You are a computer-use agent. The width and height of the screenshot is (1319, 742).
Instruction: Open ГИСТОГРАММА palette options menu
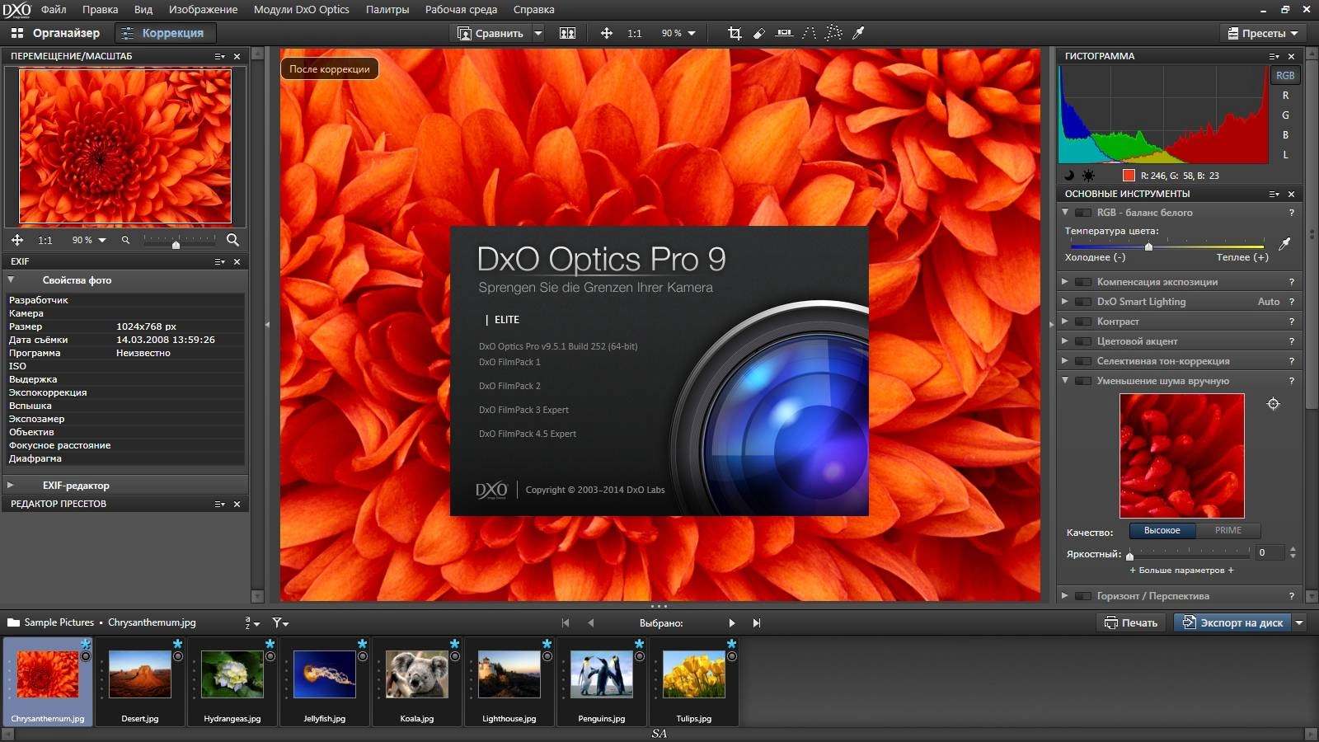(x=1274, y=57)
